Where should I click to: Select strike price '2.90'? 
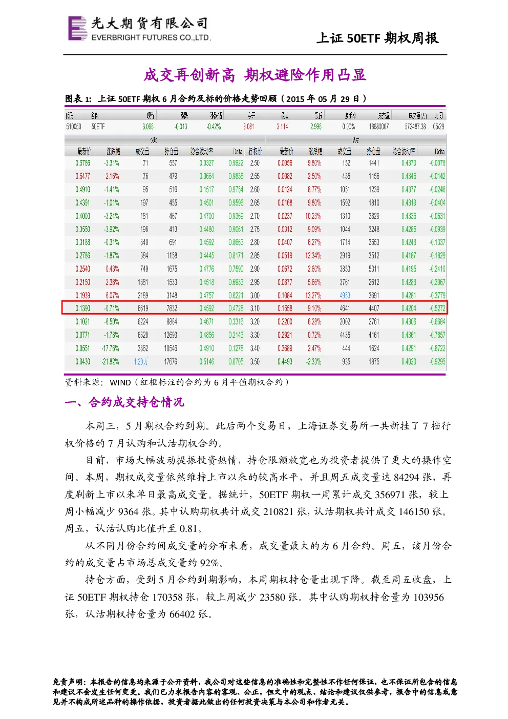pyautogui.click(x=255, y=269)
